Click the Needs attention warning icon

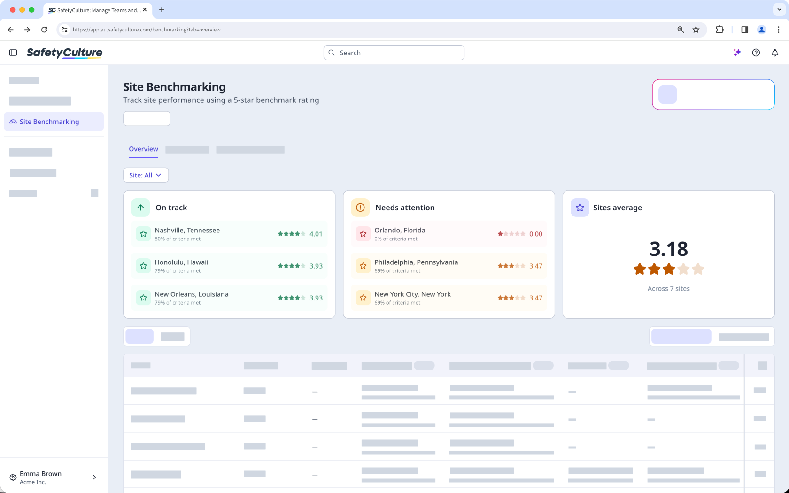[x=360, y=208]
